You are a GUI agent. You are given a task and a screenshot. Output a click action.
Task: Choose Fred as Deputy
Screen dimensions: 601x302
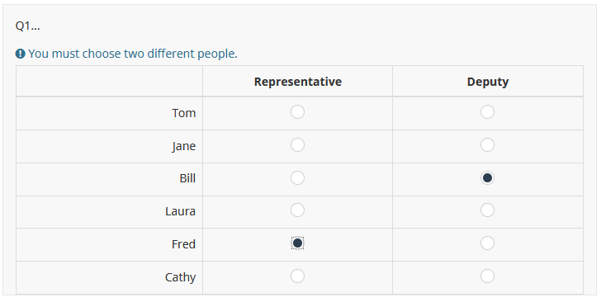click(x=487, y=243)
